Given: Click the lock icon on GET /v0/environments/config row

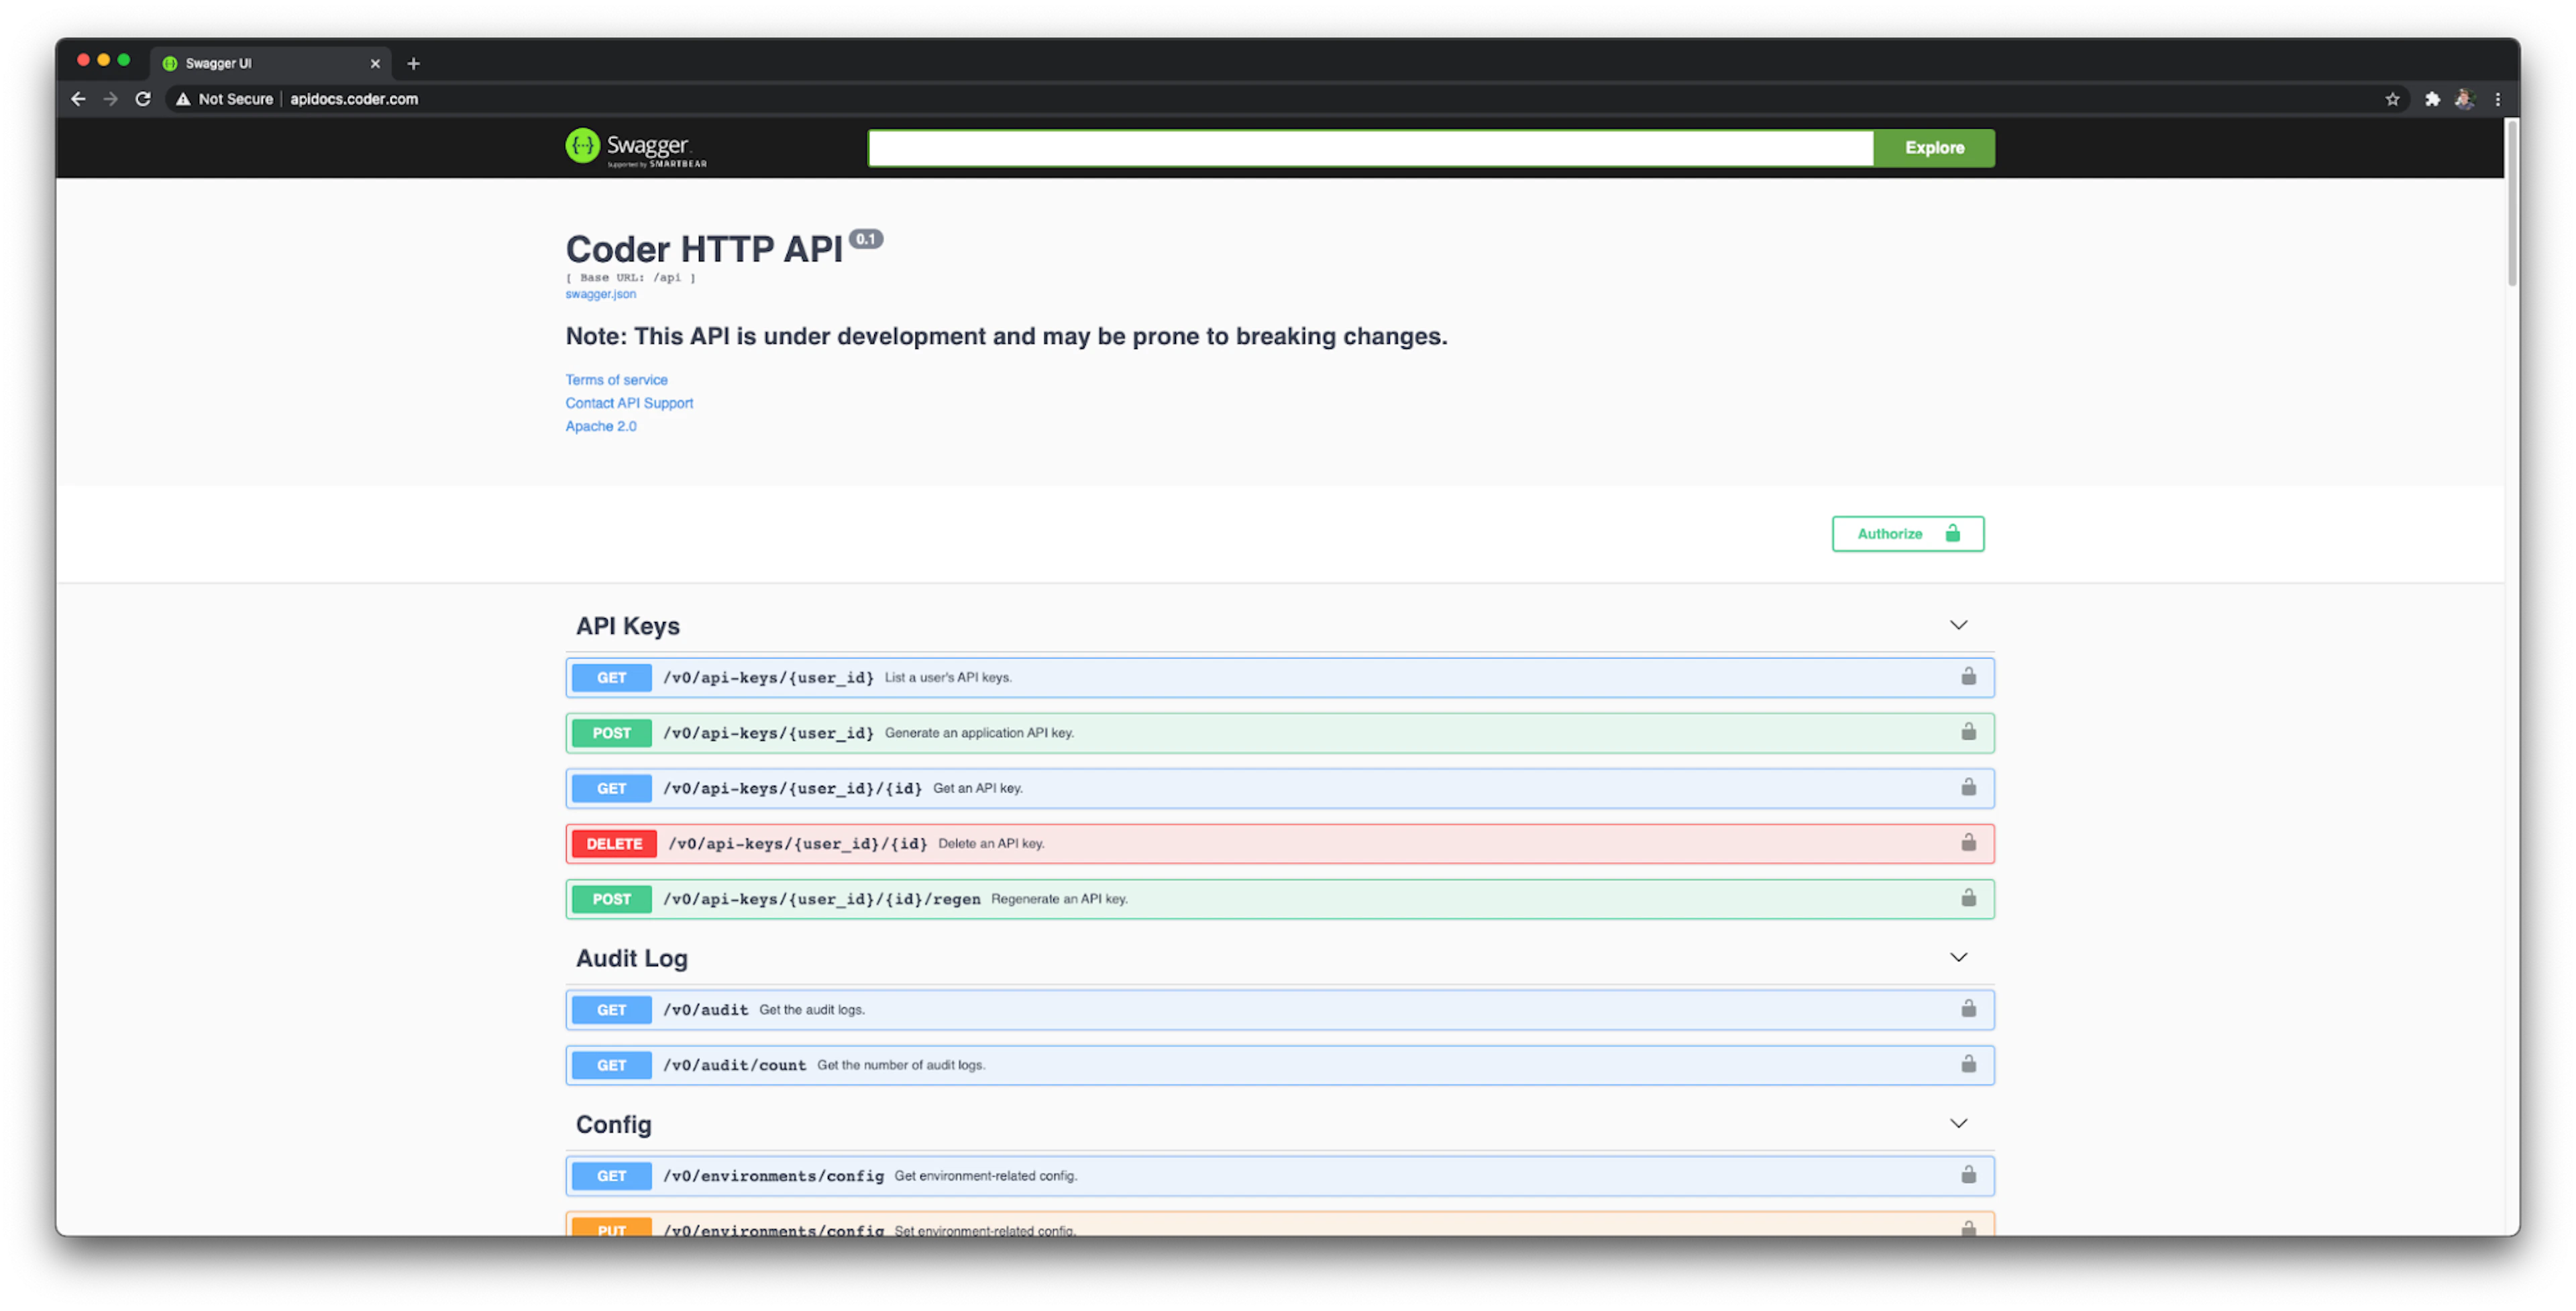Looking at the screenshot, I should (1968, 1175).
